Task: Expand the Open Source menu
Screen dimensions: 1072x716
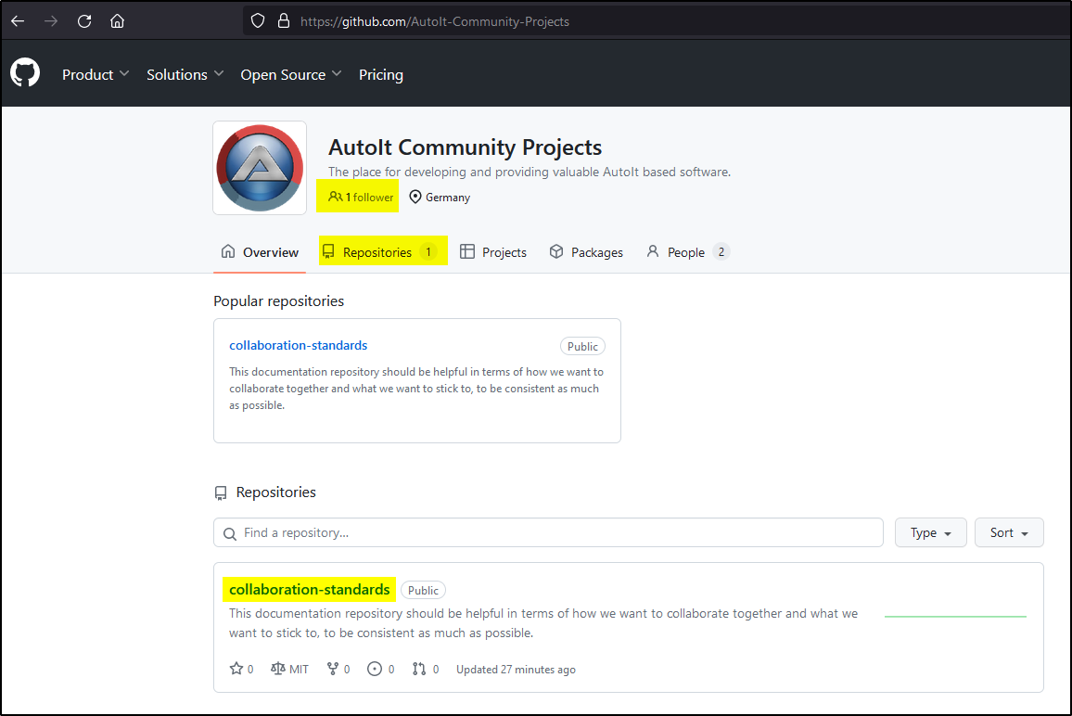Action: coord(290,74)
